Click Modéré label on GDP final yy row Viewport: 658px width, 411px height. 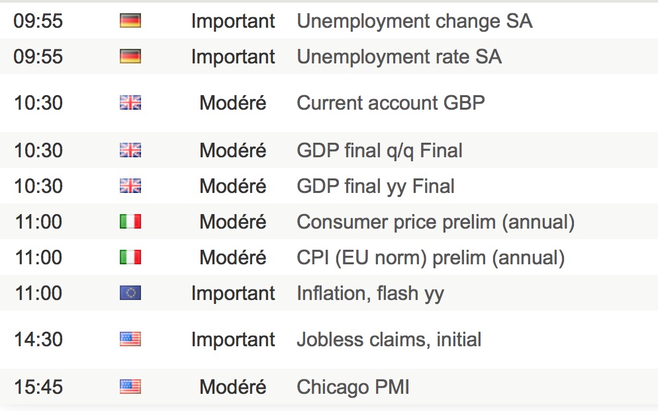click(233, 186)
